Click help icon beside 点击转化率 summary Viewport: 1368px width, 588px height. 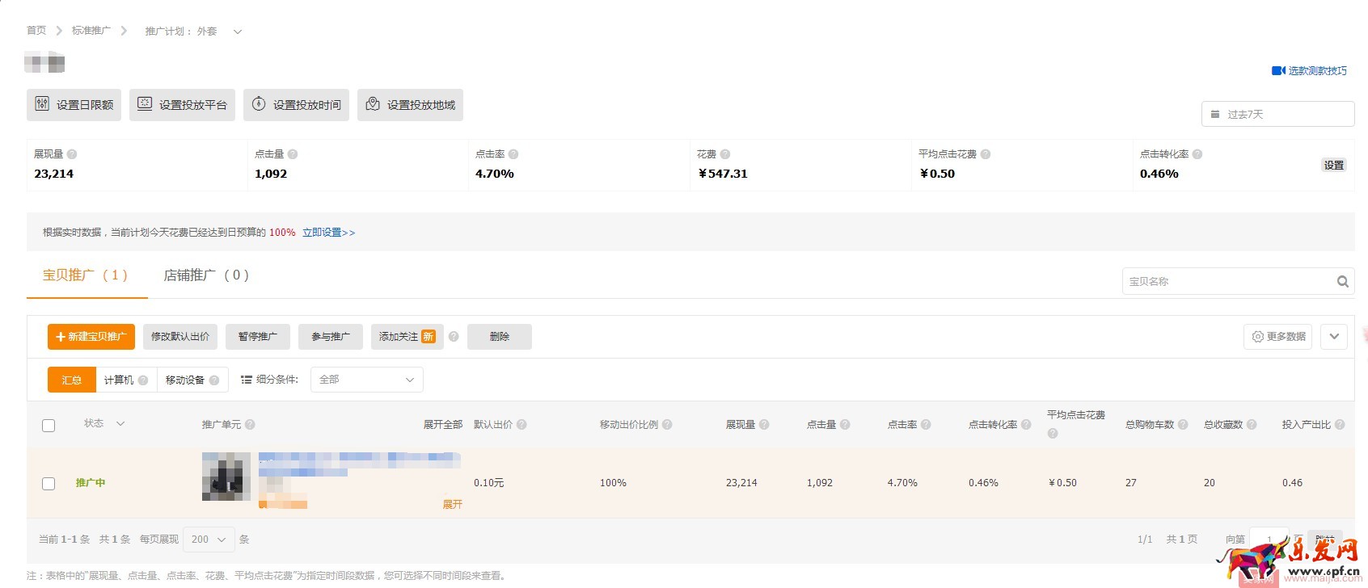coord(1197,154)
